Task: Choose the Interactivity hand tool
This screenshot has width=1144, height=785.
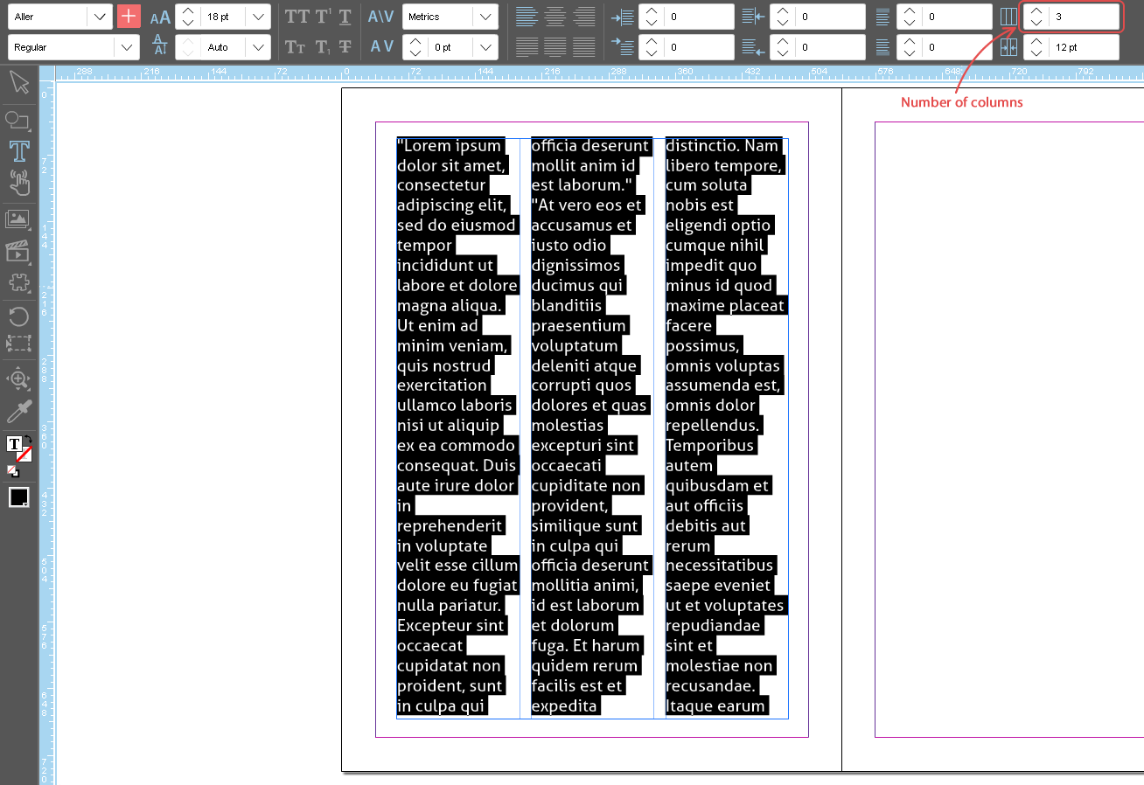Action: coord(18,183)
